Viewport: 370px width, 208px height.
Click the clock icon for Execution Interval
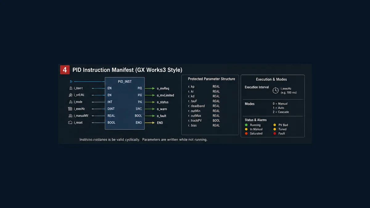tap(276, 90)
